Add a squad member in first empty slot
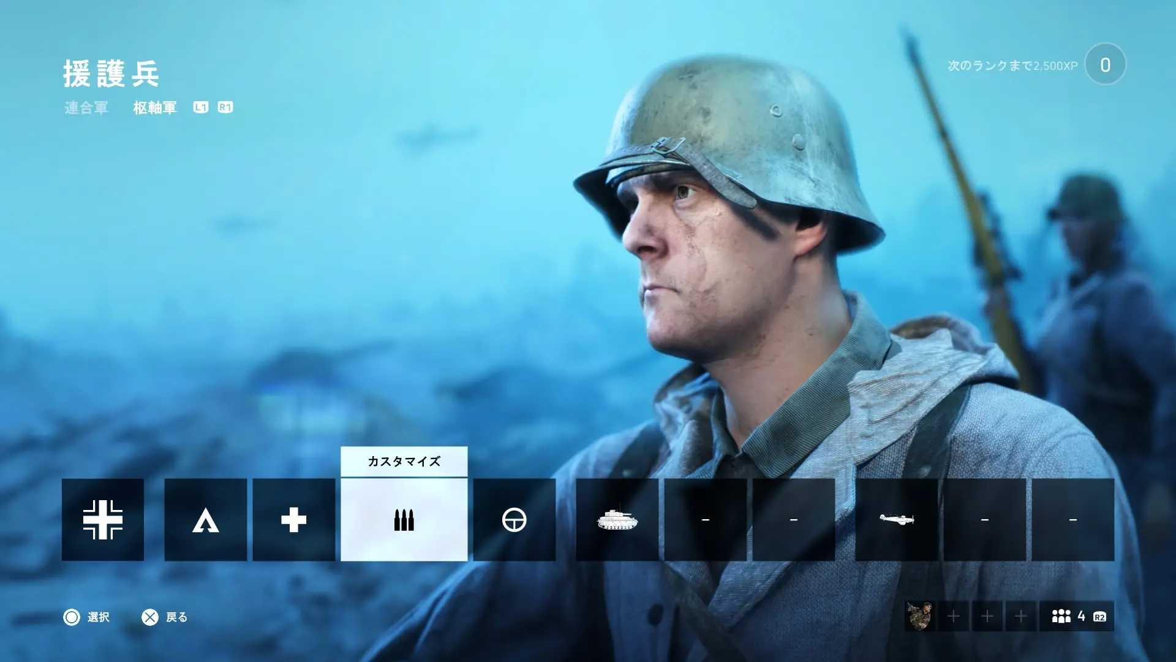The height and width of the screenshot is (662, 1176). coord(954,616)
